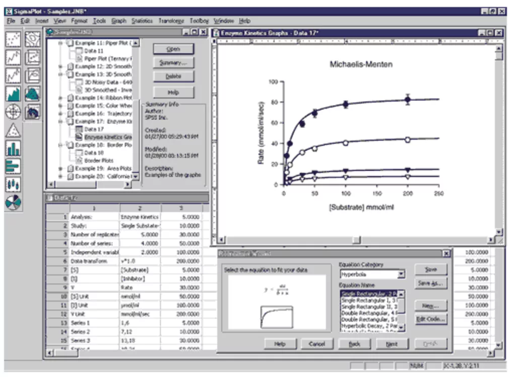Open the Equation Category dropdown
This screenshot has height=377, width=514.
point(402,274)
